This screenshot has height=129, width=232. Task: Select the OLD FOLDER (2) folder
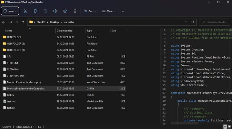point(16,43)
